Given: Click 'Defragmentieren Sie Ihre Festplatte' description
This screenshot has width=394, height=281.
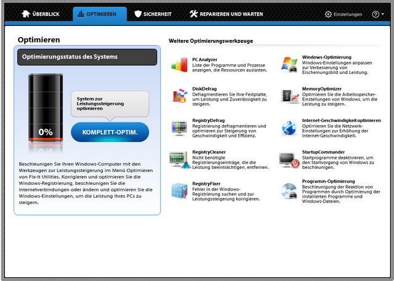Looking at the screenshot, I should 230,99.
